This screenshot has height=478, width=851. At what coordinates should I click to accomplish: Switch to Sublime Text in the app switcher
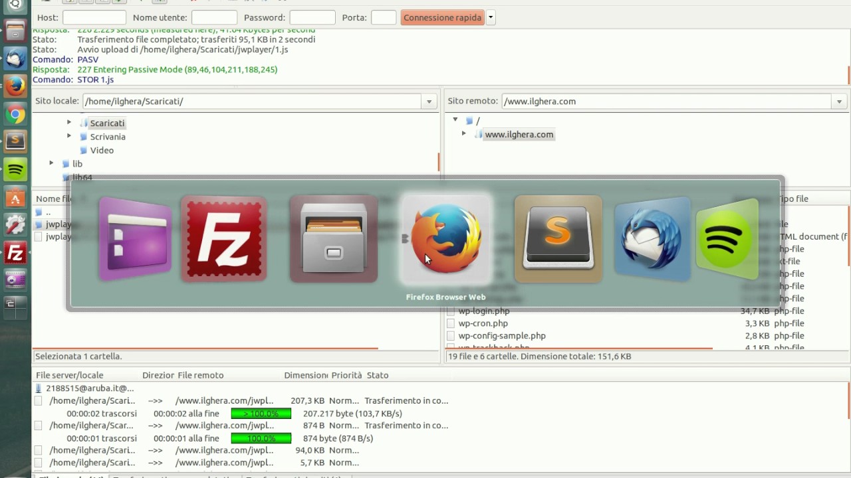558,239
